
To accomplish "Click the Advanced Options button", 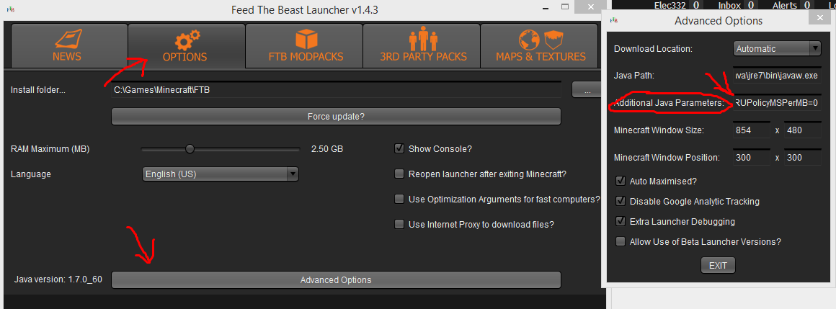I will [336, 279].
